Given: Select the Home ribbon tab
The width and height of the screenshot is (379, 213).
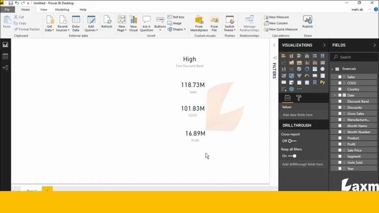Looking at the screenshot, I should click(25, 9).
